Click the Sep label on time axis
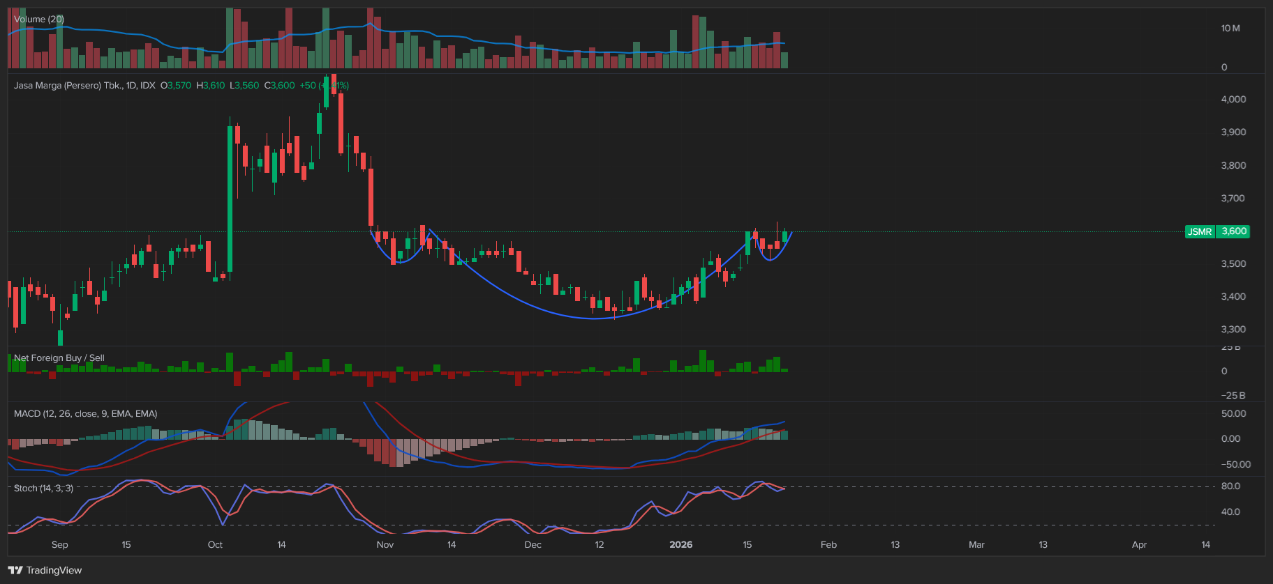The width and height of the screenshot is (1273, 584). (x=60, y=545)
